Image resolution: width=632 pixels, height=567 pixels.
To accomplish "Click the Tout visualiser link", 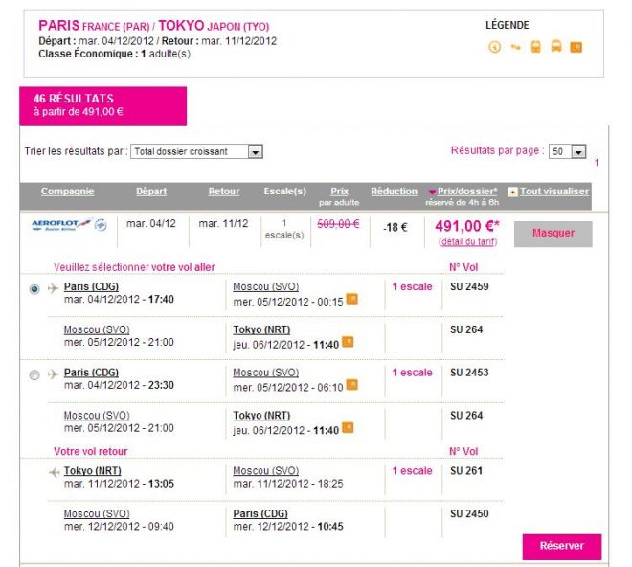I will click(554, 192).
